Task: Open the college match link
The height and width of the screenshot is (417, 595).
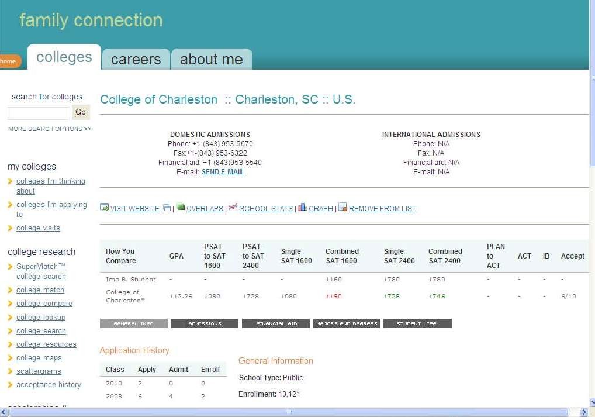Action: tap(40, 290)
